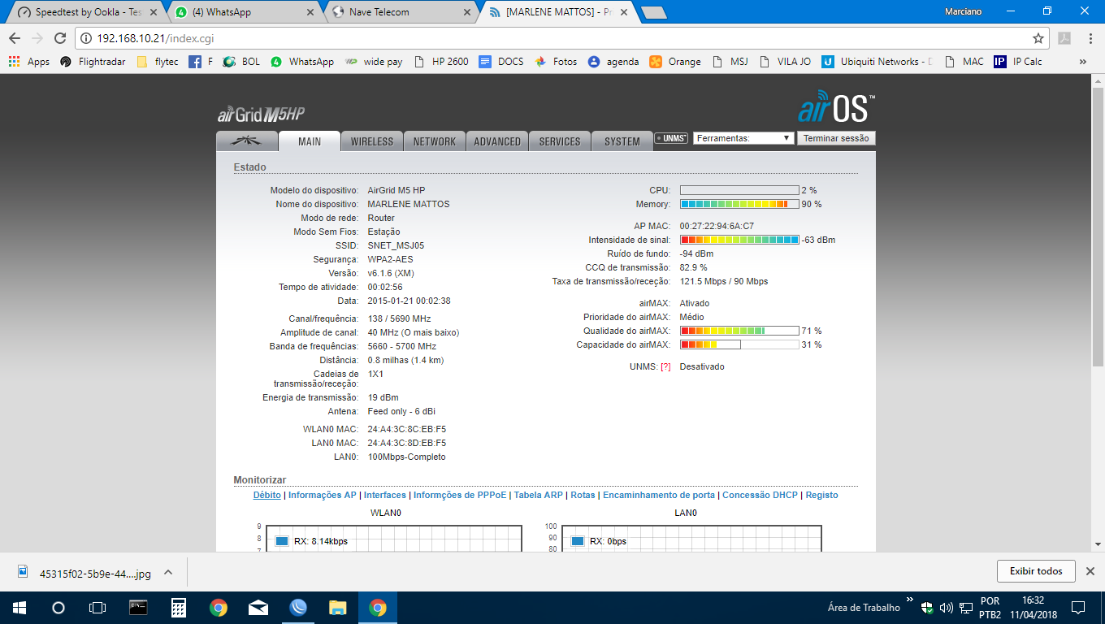Switch to the NETWORK tab

(435, 141)
